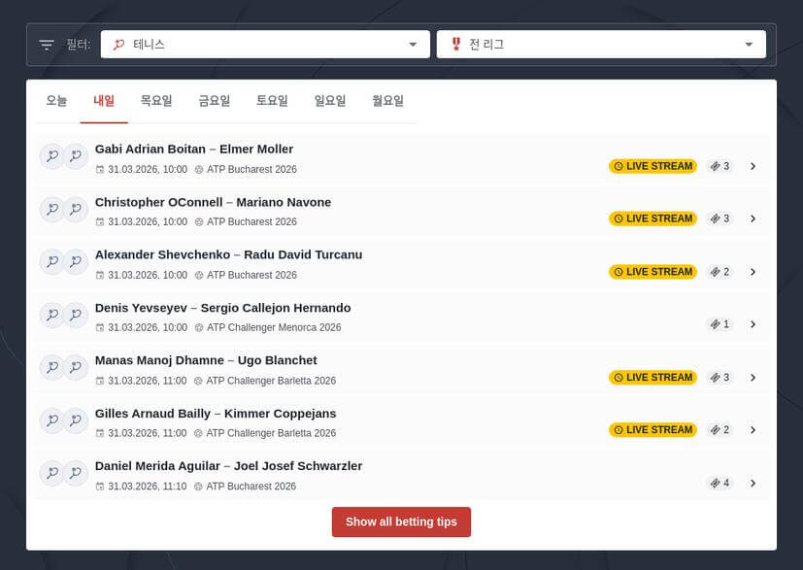Click tips count badge showing 4 for Merida Aguilar
The height and width of the screenshot is (570, 803).
pyautogui.click(x=719, y=483)
